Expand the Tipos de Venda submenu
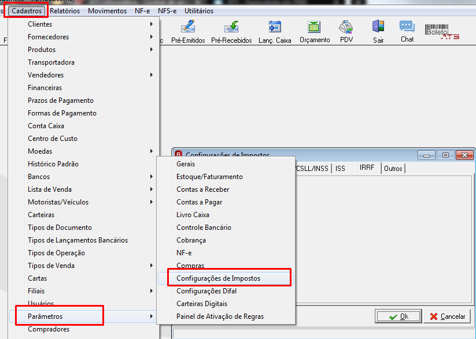Image resolution: width=476 pixels, height=339 pixels. click(x=84, y=265)
